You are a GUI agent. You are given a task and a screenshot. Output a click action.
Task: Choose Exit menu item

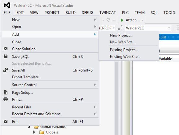tap(50, 122)
